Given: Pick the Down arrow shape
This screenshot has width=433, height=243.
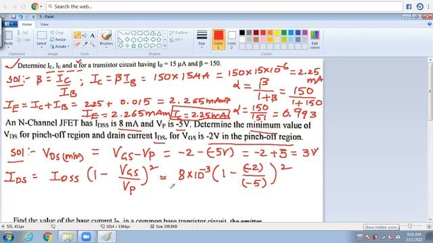Looking at the screenshot, I should [121, 46].
